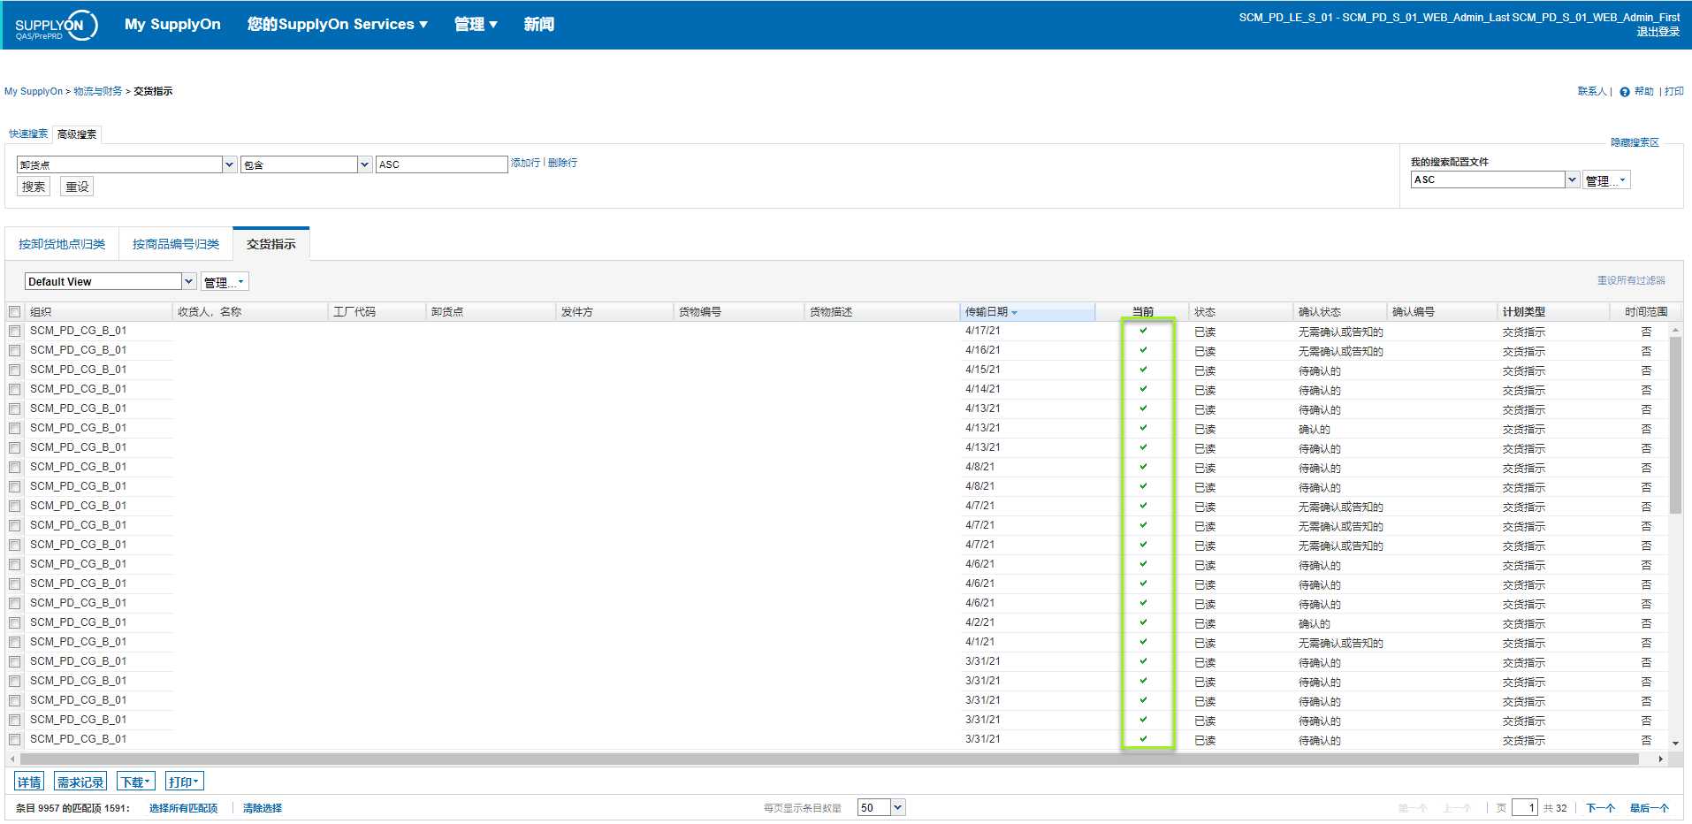The width and height of the screenshot is (1692, 824).
Task: Open the 包含 operator dropdown
Action: pyautogui.click(x=364, y=164)
